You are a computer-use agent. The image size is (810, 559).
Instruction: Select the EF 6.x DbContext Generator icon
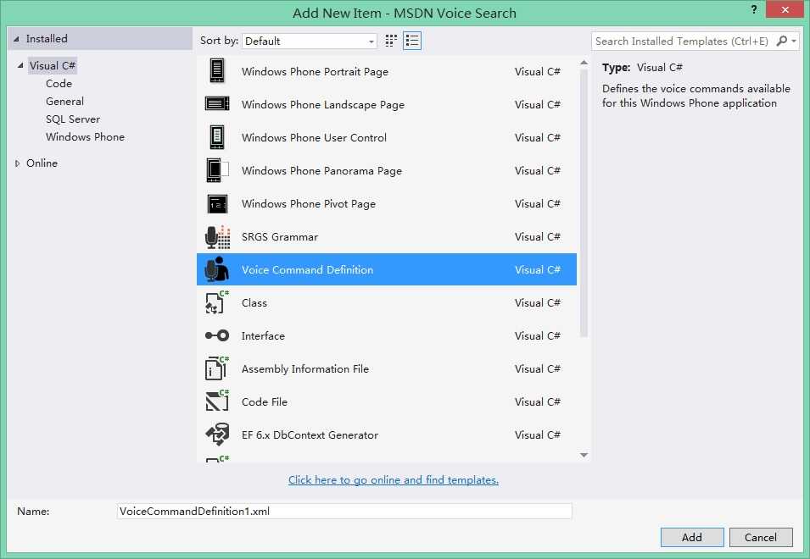coord(217,434)
